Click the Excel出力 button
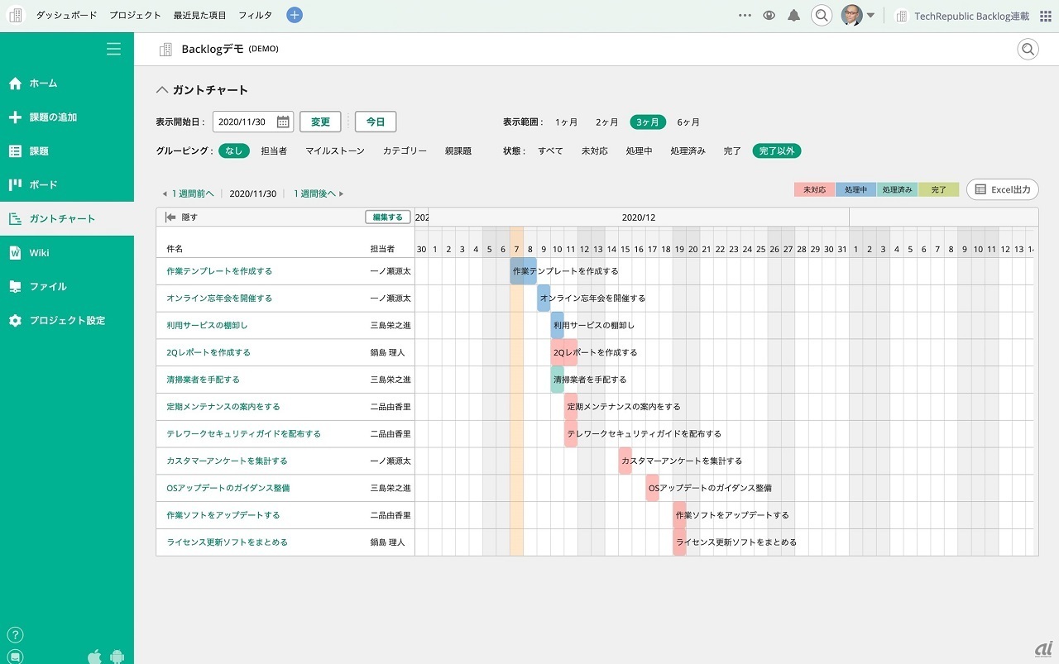Image resolution: width=1059 pixels, height=664 pixels. pyautogui.click(x=1003, y=189)
